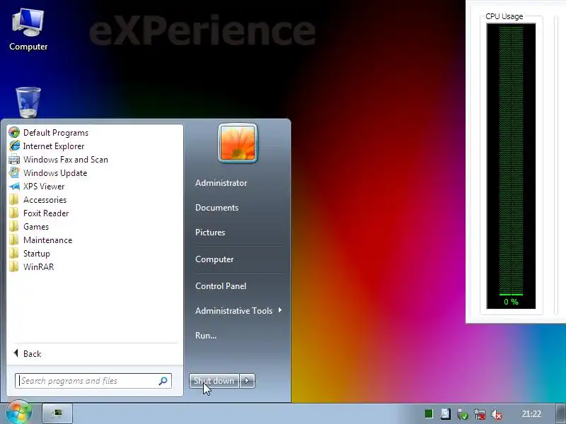Open Documents from the Start menu
Viewport: 566px width, 424px height.
[x=216, y=208]
